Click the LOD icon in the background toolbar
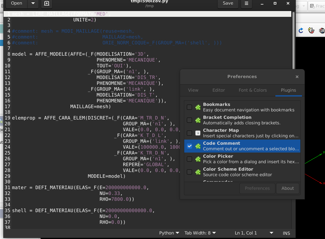Viewport: 325px width, 239px height. click(x=322, y=31)
